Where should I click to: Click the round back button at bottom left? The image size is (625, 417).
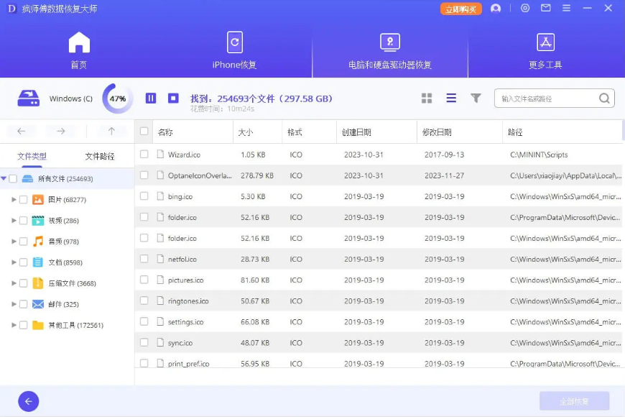click(28, 401)
